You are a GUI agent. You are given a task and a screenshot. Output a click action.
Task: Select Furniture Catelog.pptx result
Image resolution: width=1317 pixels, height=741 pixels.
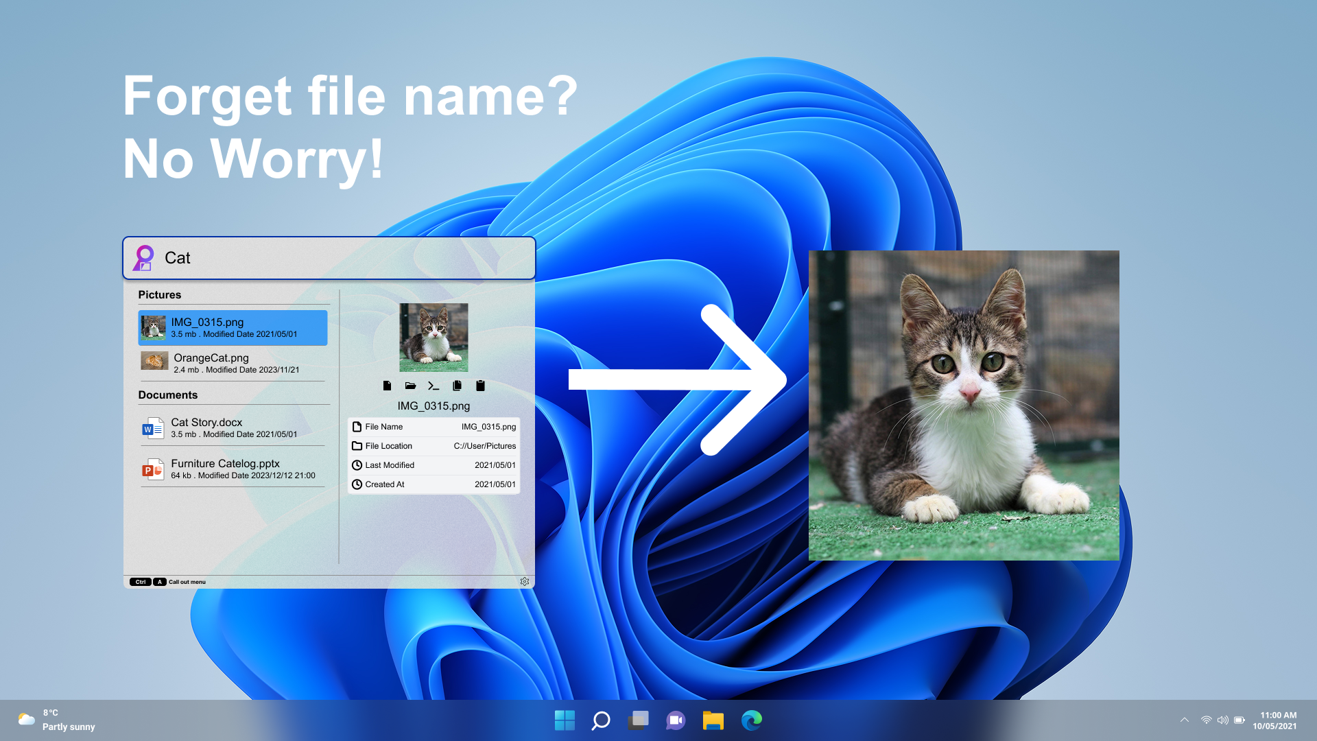point(233,469)
